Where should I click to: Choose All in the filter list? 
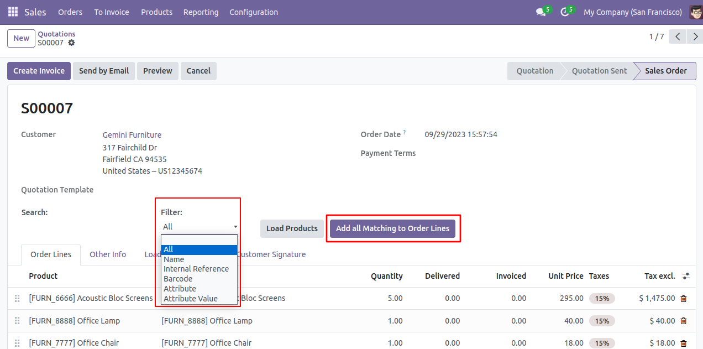click(x=199, y=249)
